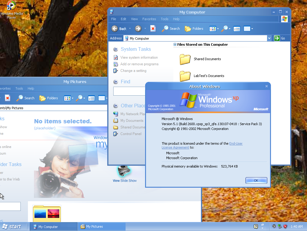
Task: Open Help menu in My Pictures window
Action: coord(31,88)
